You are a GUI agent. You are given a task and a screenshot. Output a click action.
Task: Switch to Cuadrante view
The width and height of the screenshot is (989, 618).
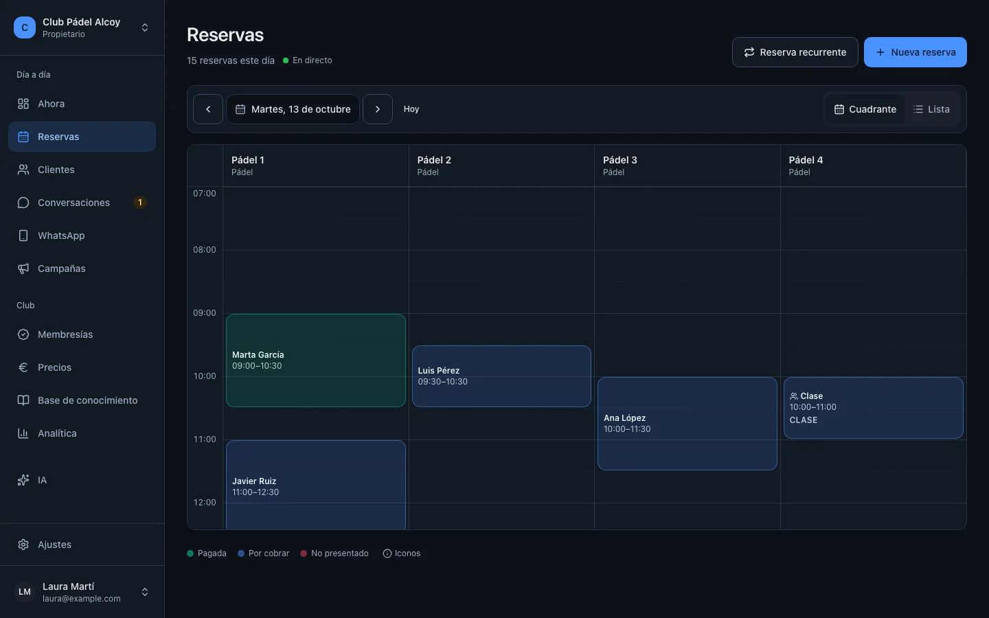point(865,109)
